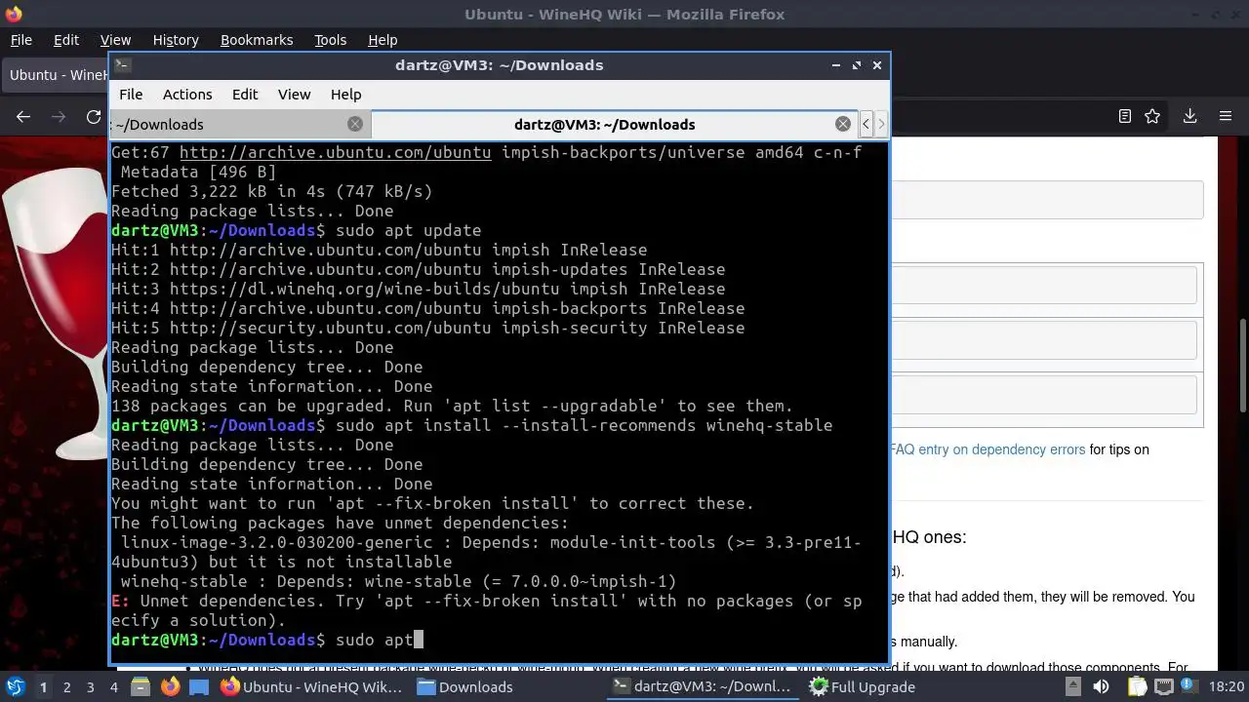The image size is (1249, 702).
Task: Maximize the terminal window
Action: tap(857, 65)
